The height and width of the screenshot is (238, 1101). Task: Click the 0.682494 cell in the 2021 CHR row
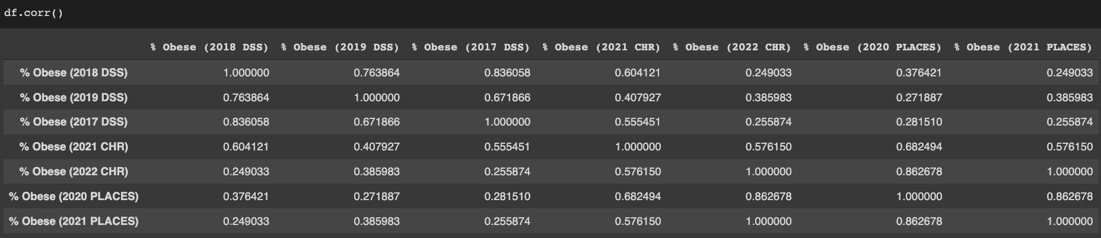918,147
